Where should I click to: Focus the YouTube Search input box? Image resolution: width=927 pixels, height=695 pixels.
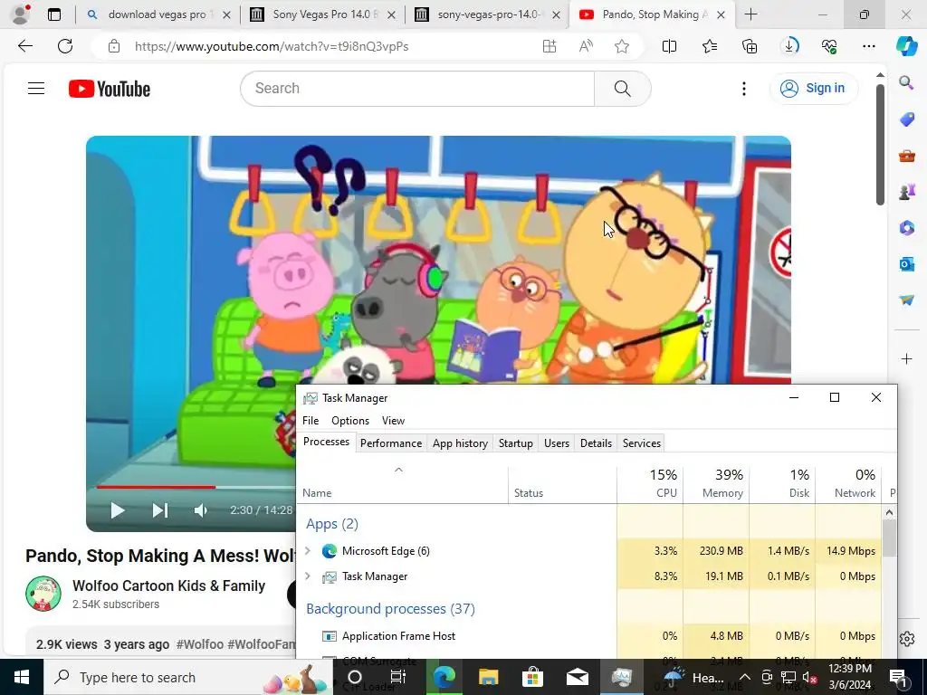pos(417,89)
